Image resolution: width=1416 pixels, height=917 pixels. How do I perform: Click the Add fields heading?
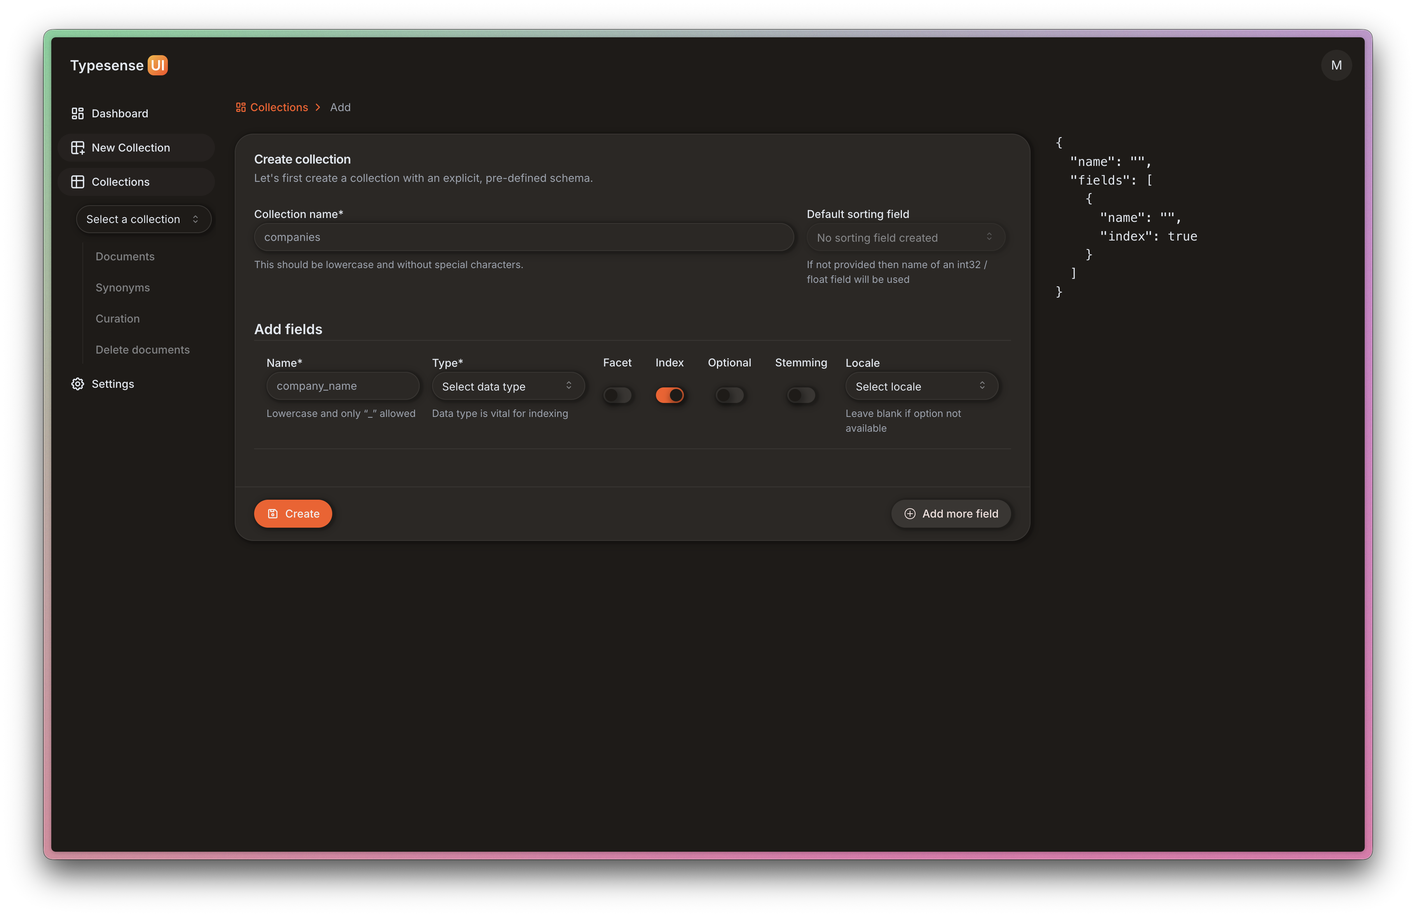pyautogui.click(x=288, y=329)
